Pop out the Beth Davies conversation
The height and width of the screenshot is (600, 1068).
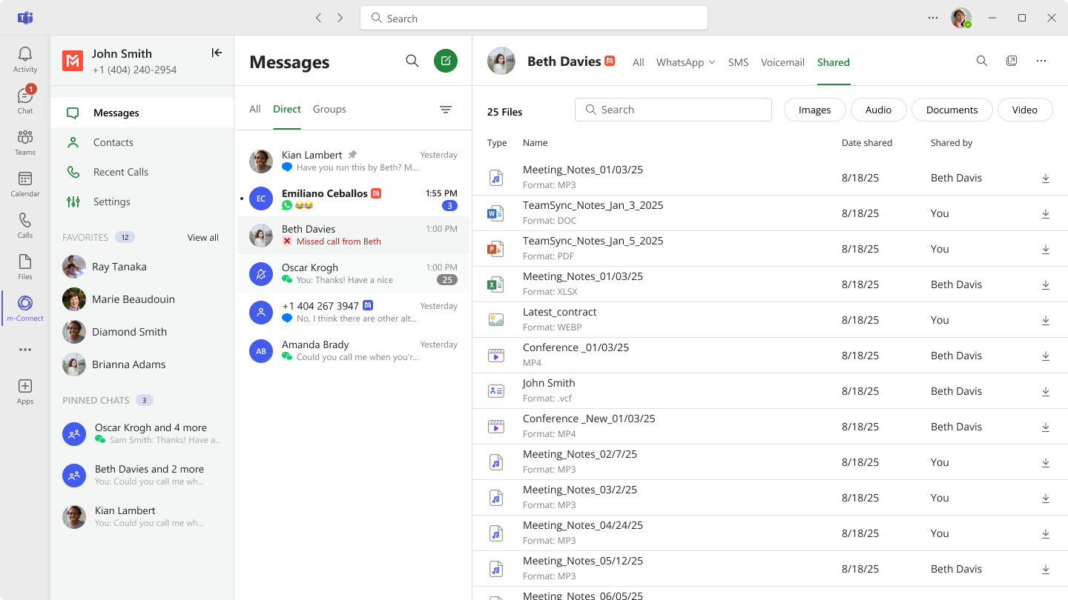point(1012,61)
